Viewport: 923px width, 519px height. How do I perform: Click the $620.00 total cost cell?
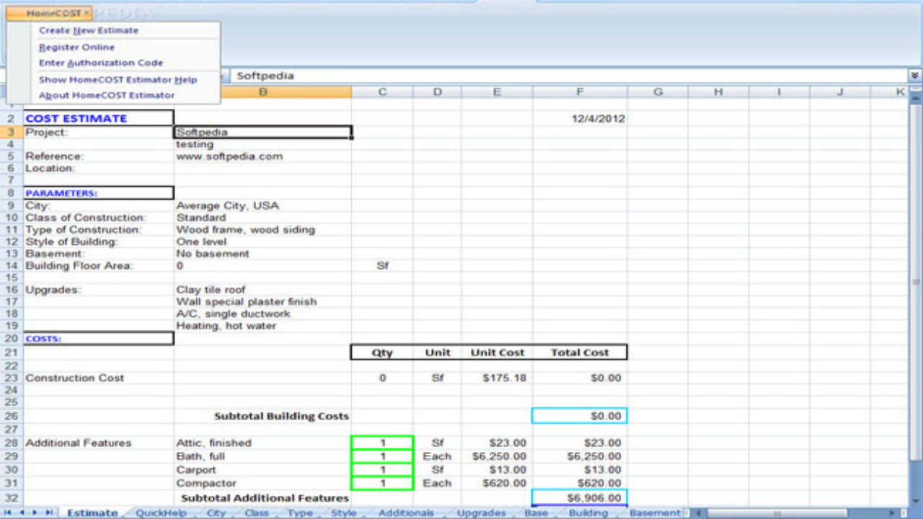580,483
